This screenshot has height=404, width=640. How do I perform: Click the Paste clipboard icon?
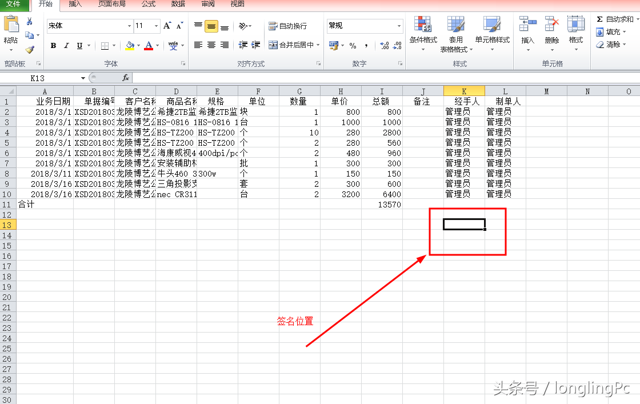coord(11,25)
